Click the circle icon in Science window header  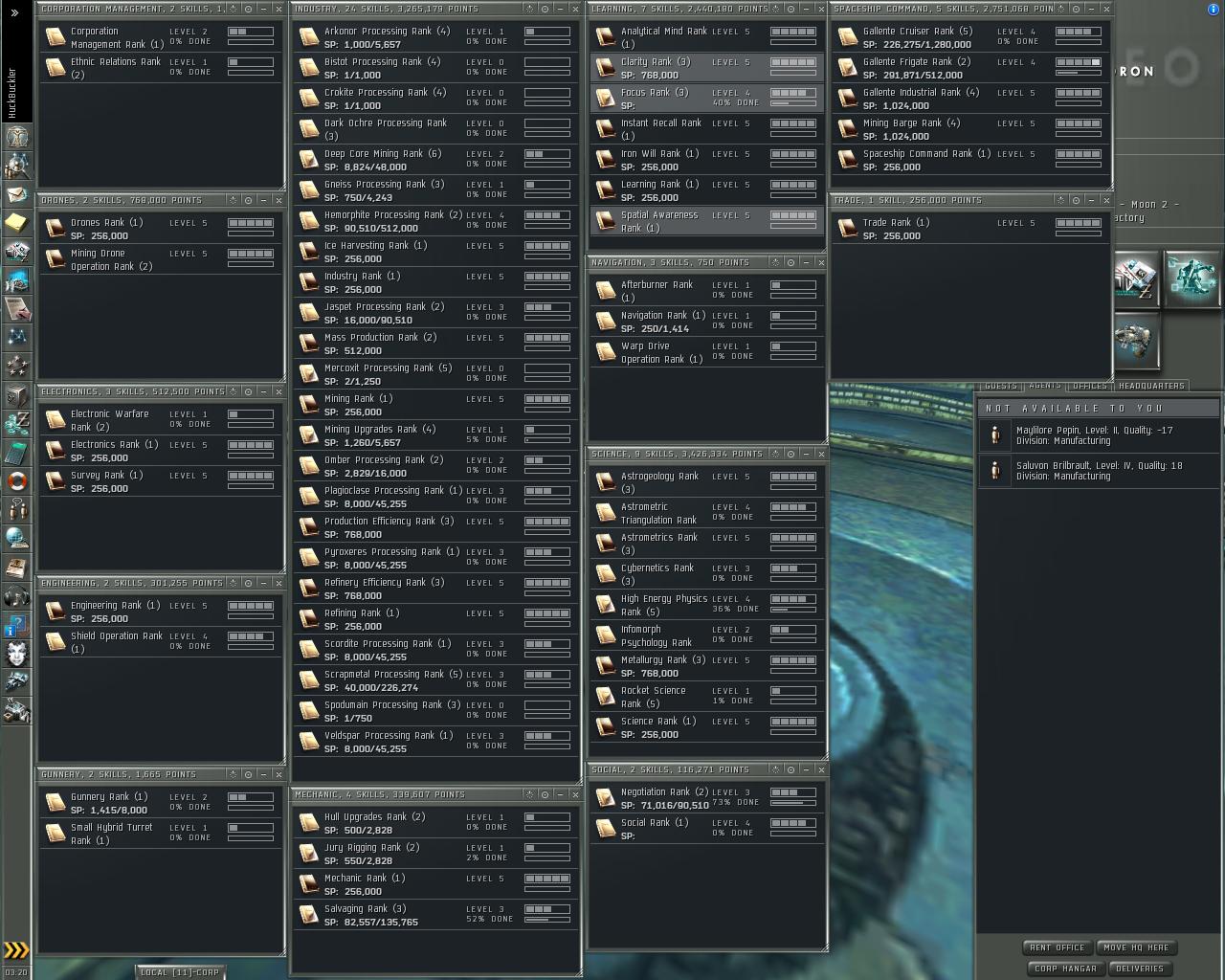[791, 454]
